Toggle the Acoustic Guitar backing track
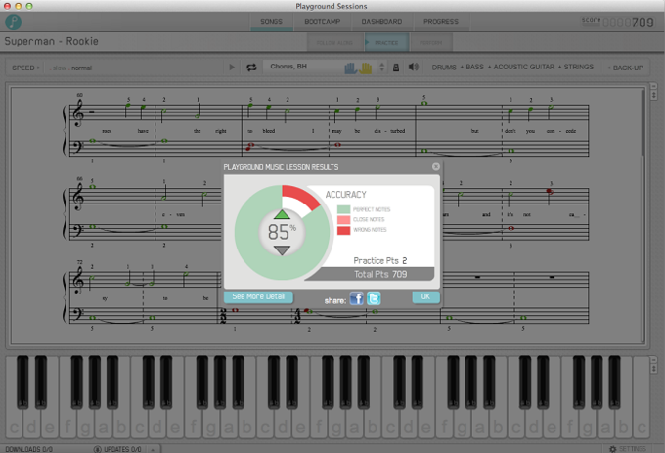 524,67
